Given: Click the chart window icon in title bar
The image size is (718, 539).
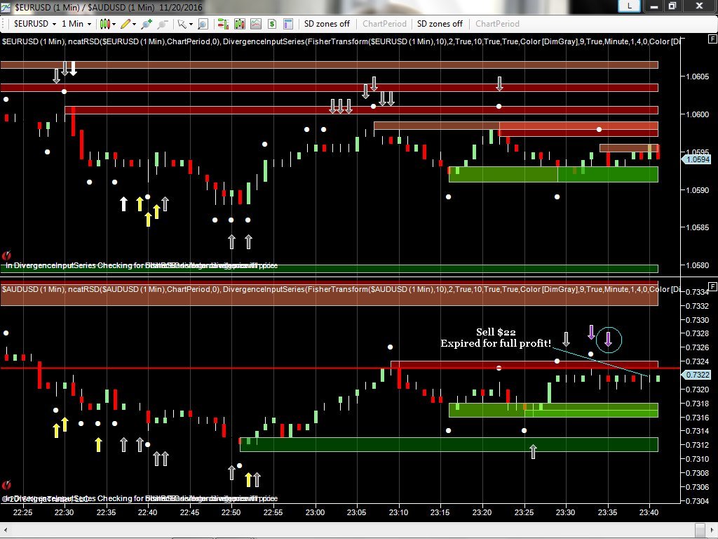Looking at the screenshot, I should click(6, 7).
